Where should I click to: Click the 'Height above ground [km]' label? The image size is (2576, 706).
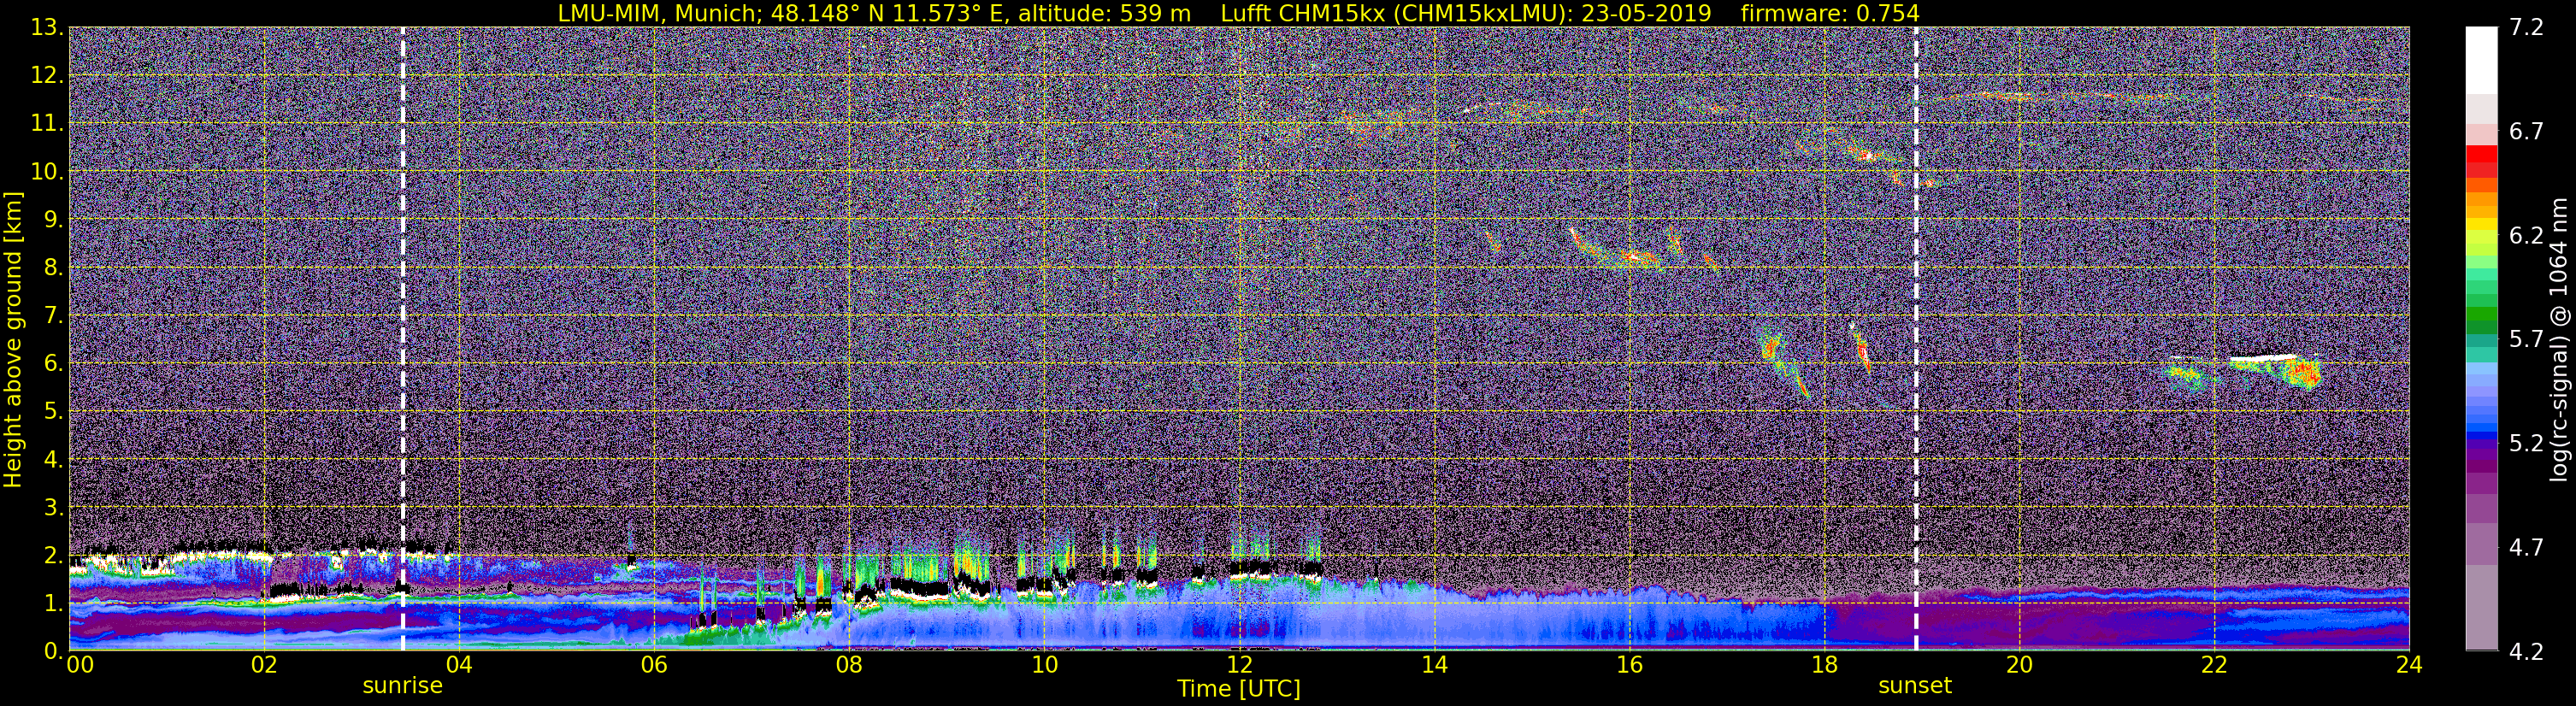point(13,339)
